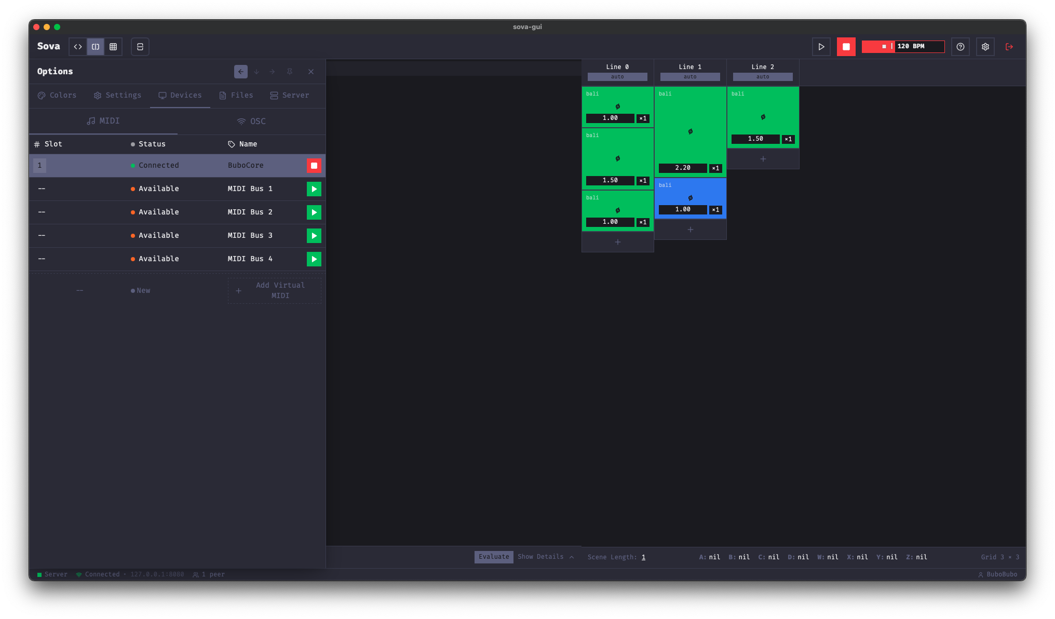Click Line 1 auto speed bar
1055x619 pixels.
click(690, 77)
